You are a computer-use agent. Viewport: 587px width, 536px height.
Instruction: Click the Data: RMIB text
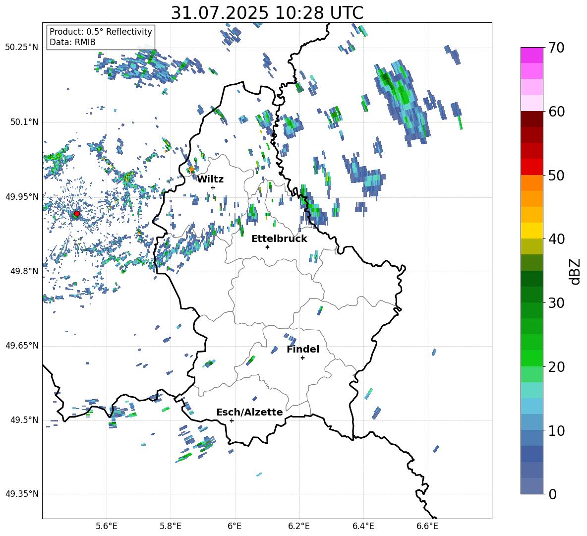tap(72, 42)
